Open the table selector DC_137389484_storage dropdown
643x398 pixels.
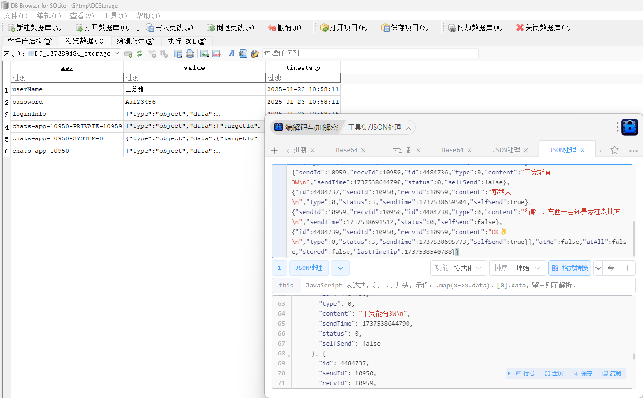pos(74,53)
